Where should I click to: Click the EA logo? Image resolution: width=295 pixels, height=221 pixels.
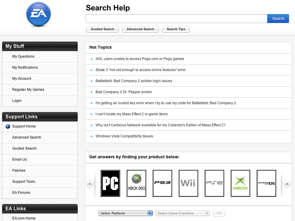tap(39, 14)
